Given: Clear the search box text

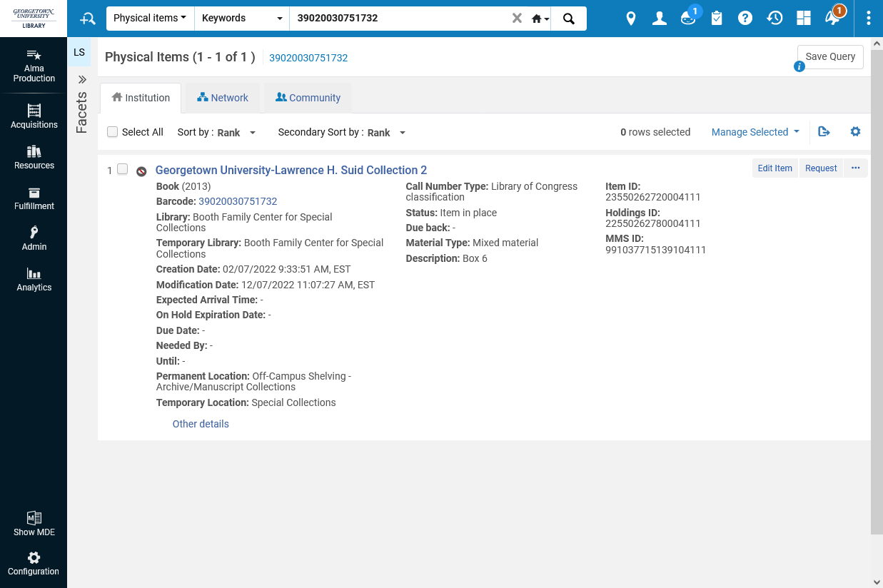Looking at the screenshot, I should click(517, 19).
